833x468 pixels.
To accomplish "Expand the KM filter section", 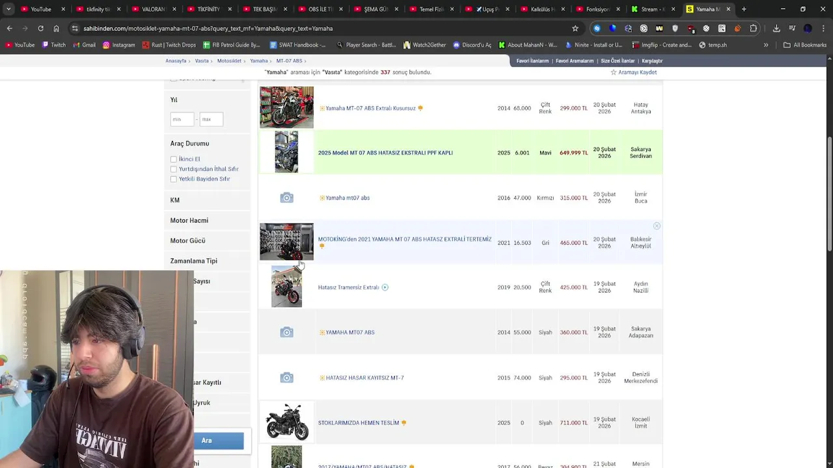I will [207, 200].
